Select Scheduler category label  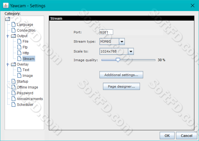(25, 104)
